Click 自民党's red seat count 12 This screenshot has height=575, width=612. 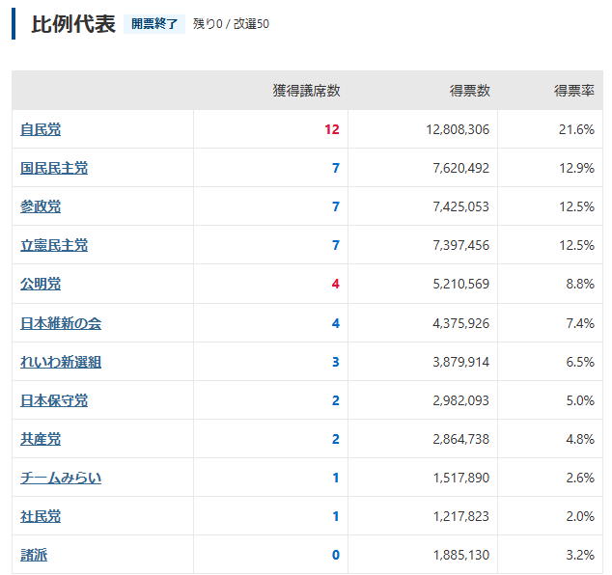click(x=332, y=129)
